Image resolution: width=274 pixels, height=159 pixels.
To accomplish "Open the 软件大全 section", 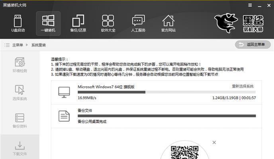I will pos(108,23).
